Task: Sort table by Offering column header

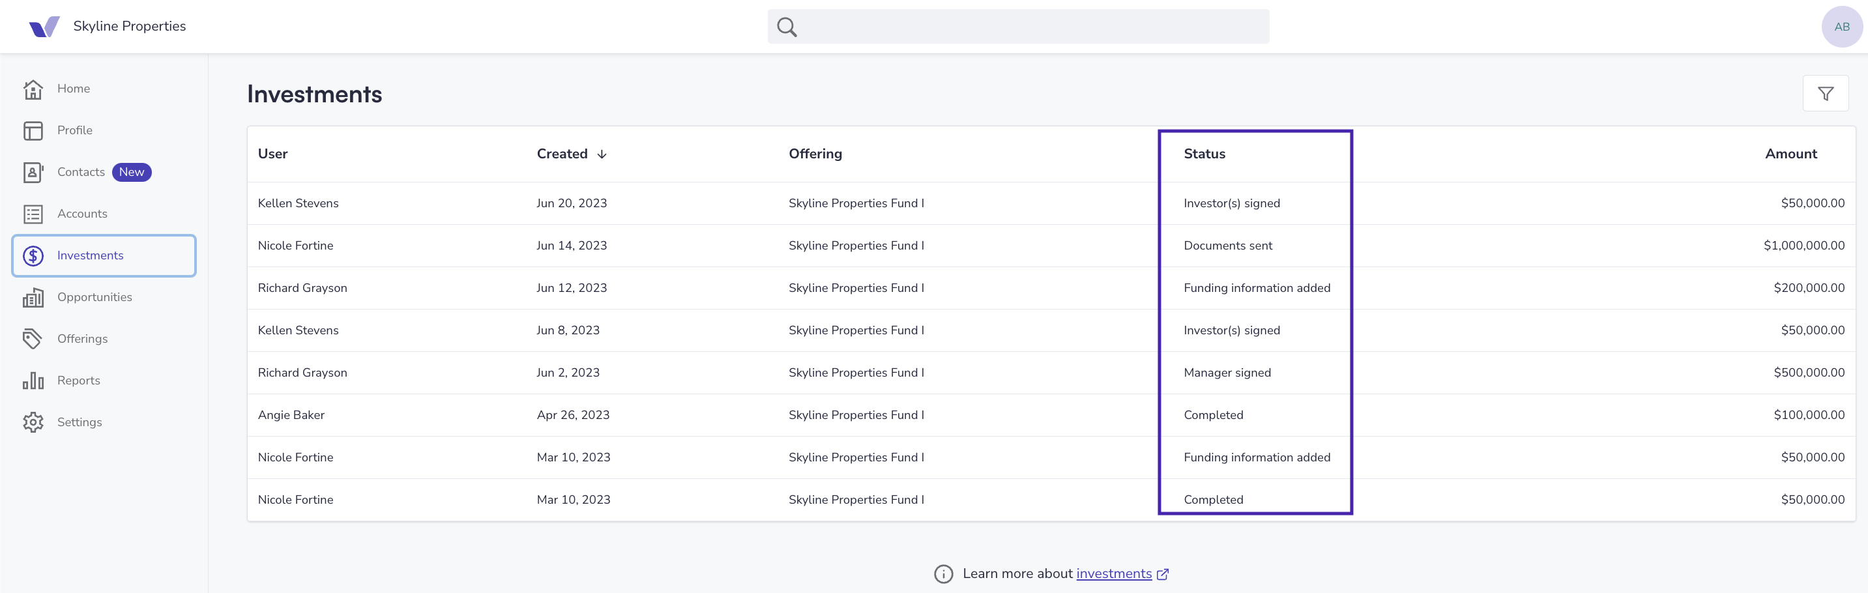Action: [815, 154]
